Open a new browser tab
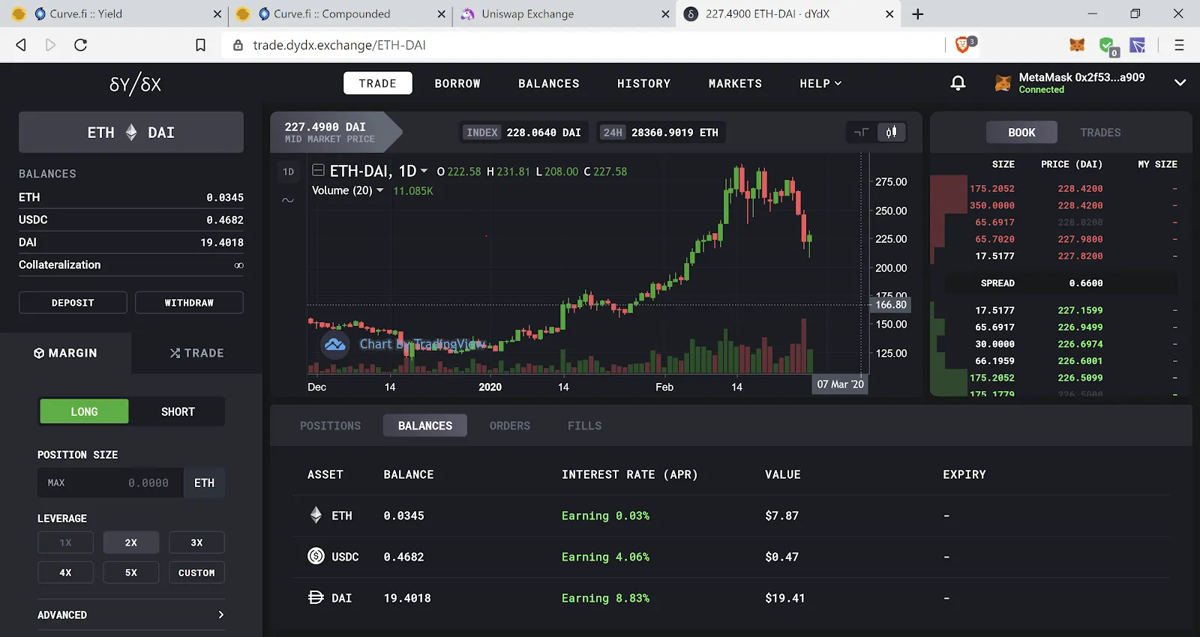This screenshot has height=637, width=1200. point(918,13)
